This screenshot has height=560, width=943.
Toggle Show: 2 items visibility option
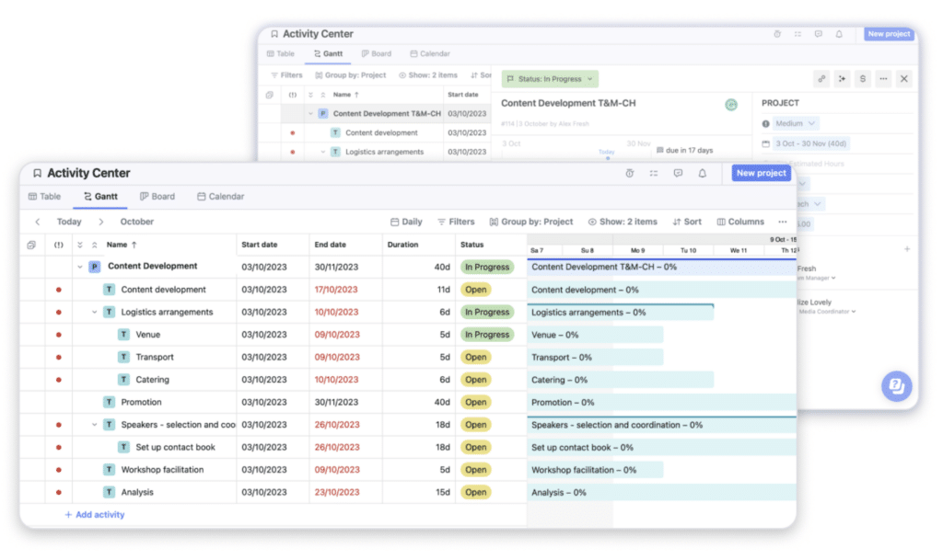tap(623, 222)
